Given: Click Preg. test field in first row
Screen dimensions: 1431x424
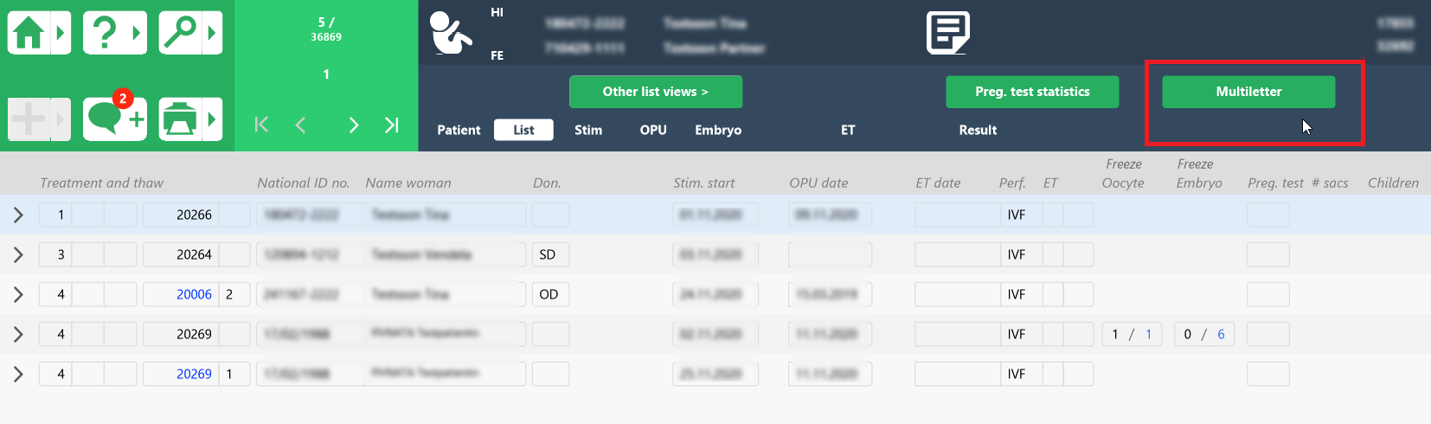Looking at the screenshot, I should [1267, 215].
